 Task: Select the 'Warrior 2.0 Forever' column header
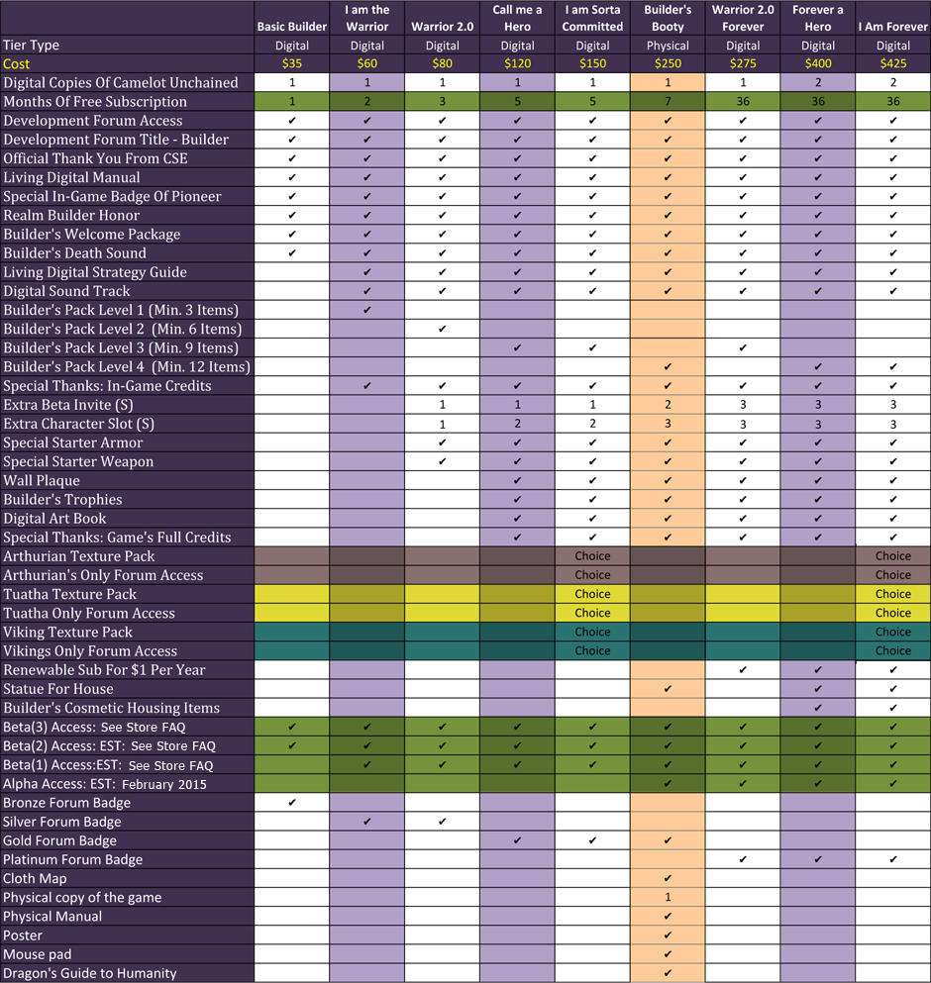click(x=743, y=18)
